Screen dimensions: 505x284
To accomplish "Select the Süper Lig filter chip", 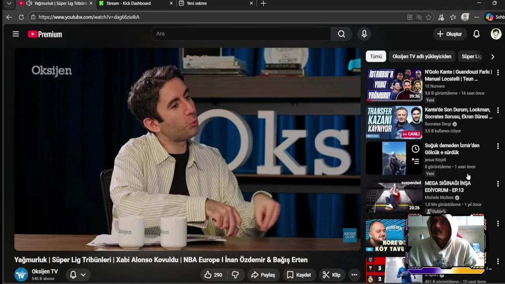I will (x=471, y=56).
